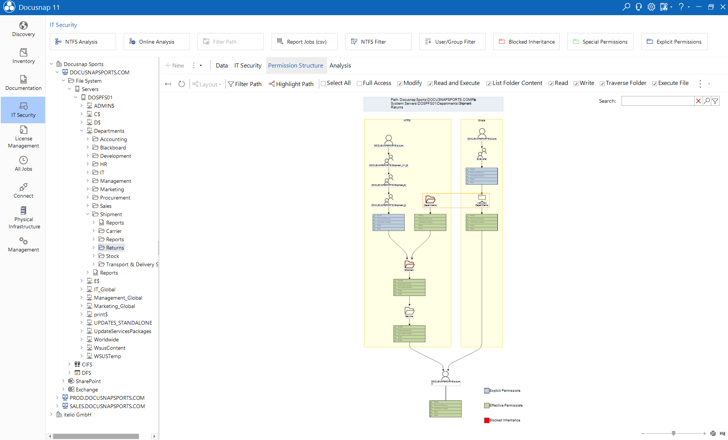Image resolution: width=728 pixels, height=440 pixels.
Task: Click inside the Search input field
Action: pos(657,101)
